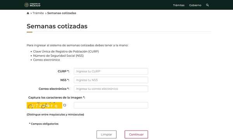Viewport: 233px width, 140px height.
Task: Click the 'Correo electrónico *:' label
Action: click(x=54, y=89)
